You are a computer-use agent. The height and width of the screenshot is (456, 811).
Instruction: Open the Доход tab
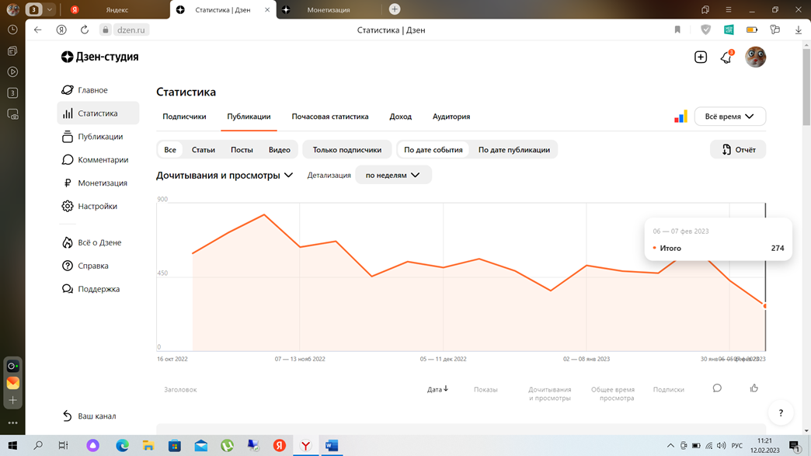pyautogui.click(x=400, y=117)
